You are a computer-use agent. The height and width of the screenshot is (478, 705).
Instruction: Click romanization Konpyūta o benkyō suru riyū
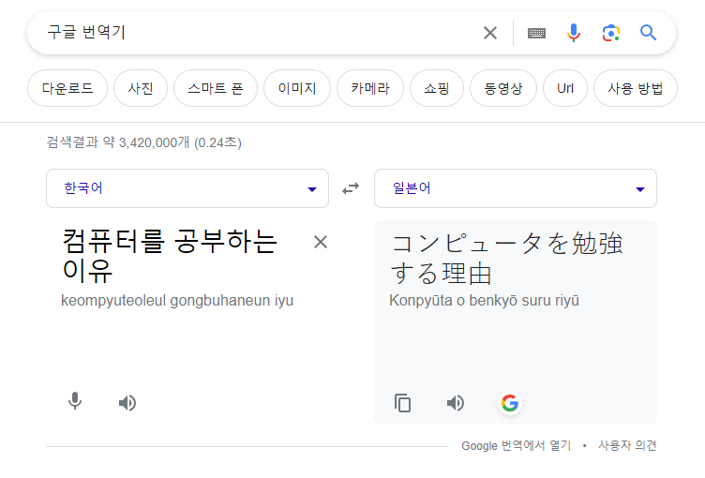pyautogui.click(x=485, y=300)
